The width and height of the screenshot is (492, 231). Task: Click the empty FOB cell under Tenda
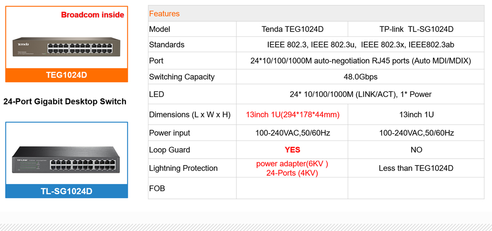(x=292, y=188)
